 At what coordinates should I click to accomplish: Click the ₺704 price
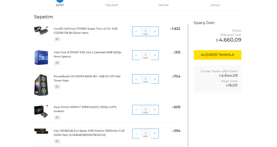tap(176, 77)
